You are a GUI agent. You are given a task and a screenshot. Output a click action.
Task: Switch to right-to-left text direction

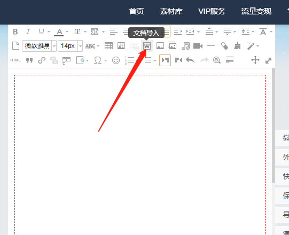coord(178,60)
